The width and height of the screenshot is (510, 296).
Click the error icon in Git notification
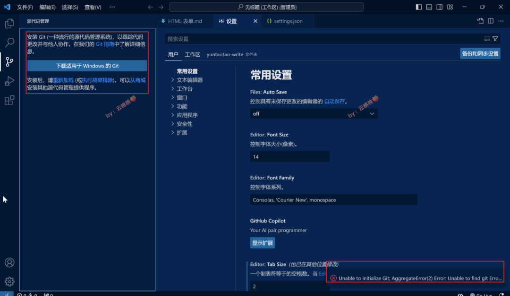pyautogui.click(x=333, y=278)
